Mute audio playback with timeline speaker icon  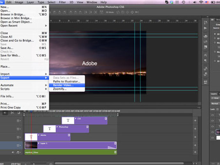(x=5, y=113)
